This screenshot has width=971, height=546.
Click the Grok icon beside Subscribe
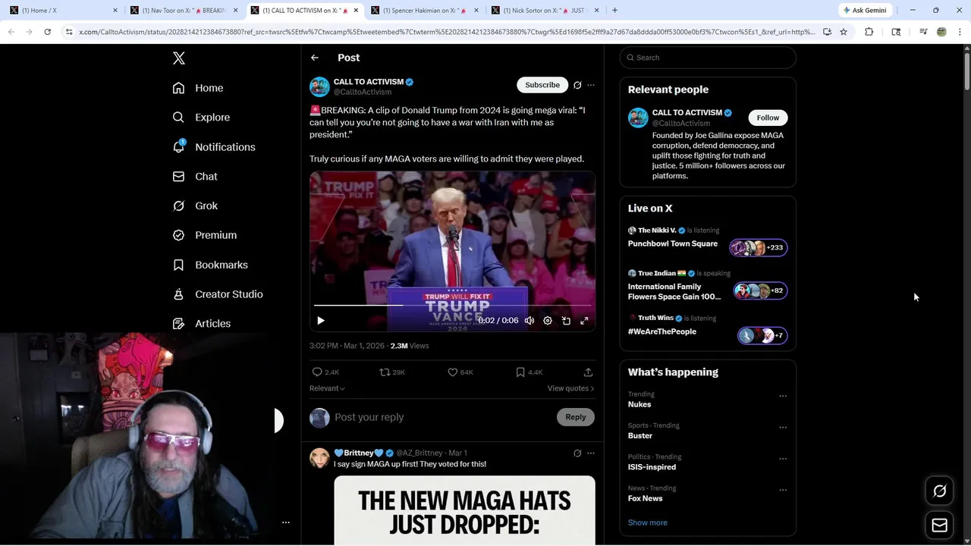click(577, 85)
